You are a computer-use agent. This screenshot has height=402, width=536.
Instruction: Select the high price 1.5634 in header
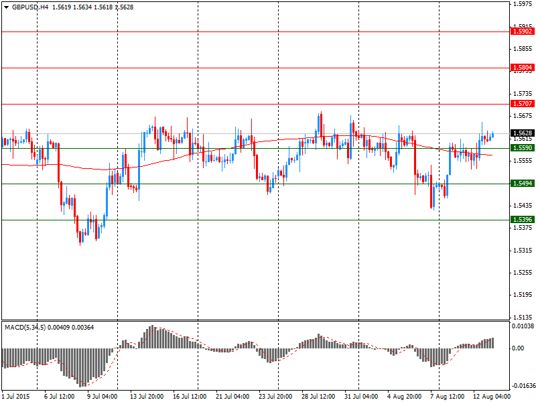[82, 7]
